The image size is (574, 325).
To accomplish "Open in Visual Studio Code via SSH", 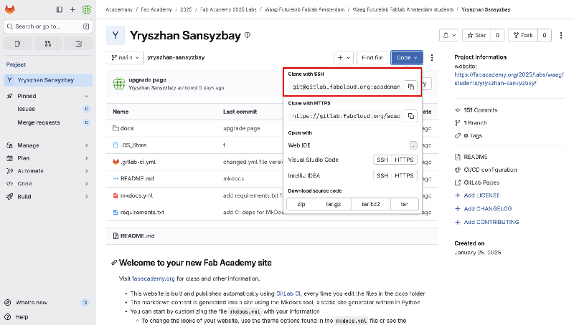I will [382, 160].
